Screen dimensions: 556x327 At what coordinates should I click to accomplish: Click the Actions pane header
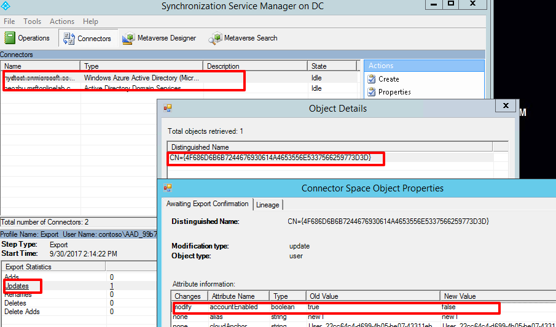tap(424, 66)
